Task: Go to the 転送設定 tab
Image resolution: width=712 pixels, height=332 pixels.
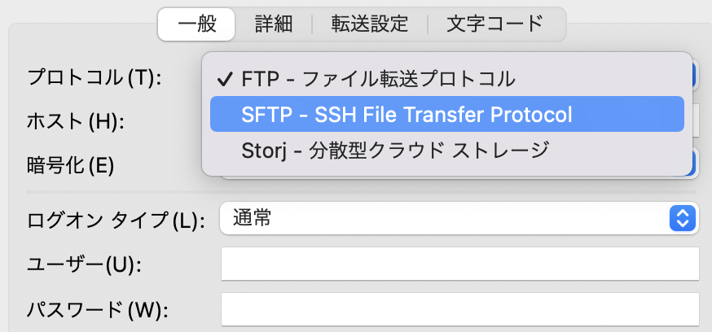Action: click(x=370, y=24)
